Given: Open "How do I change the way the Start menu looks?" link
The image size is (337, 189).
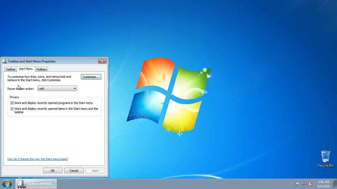Looking at the screenshot, I should 38,159.
